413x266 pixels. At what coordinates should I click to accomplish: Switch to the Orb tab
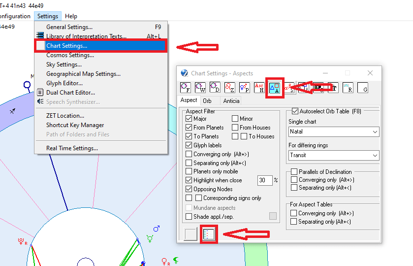tap(207, 100)
